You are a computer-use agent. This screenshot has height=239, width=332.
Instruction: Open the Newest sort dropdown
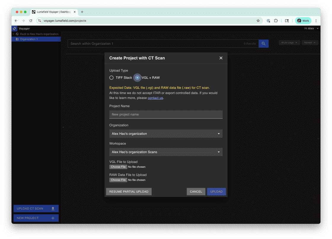pyautogui.click(x=310, y=43)
